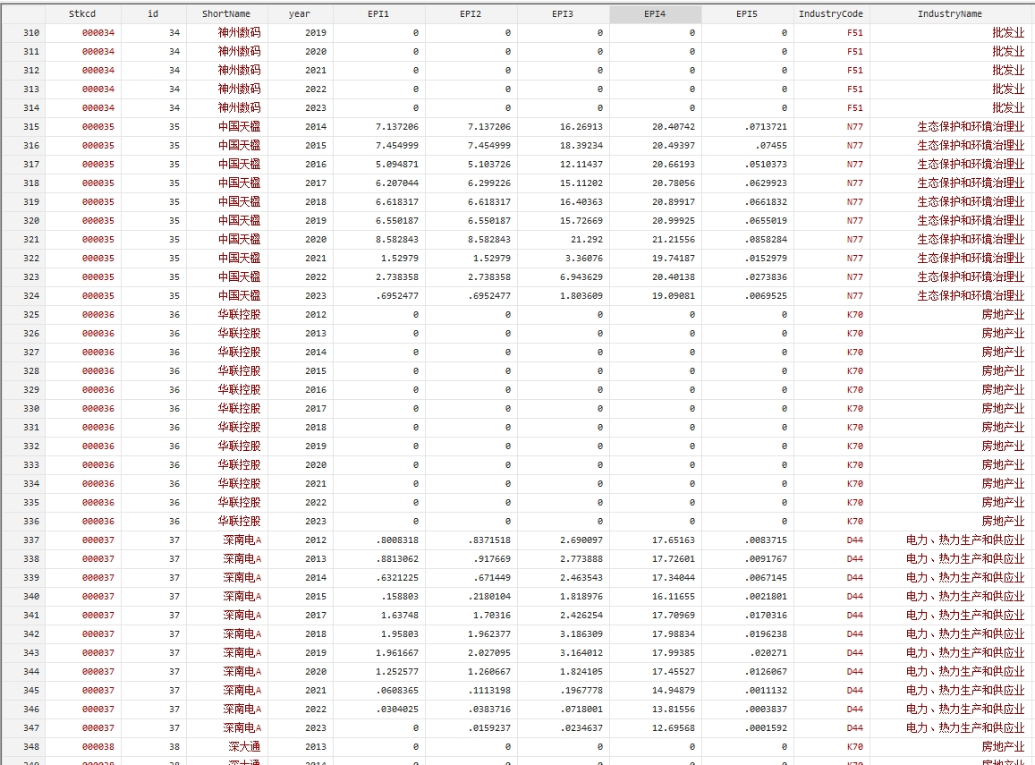Click ShortName 中国天楹 in row 315

(x=239, y=127)
